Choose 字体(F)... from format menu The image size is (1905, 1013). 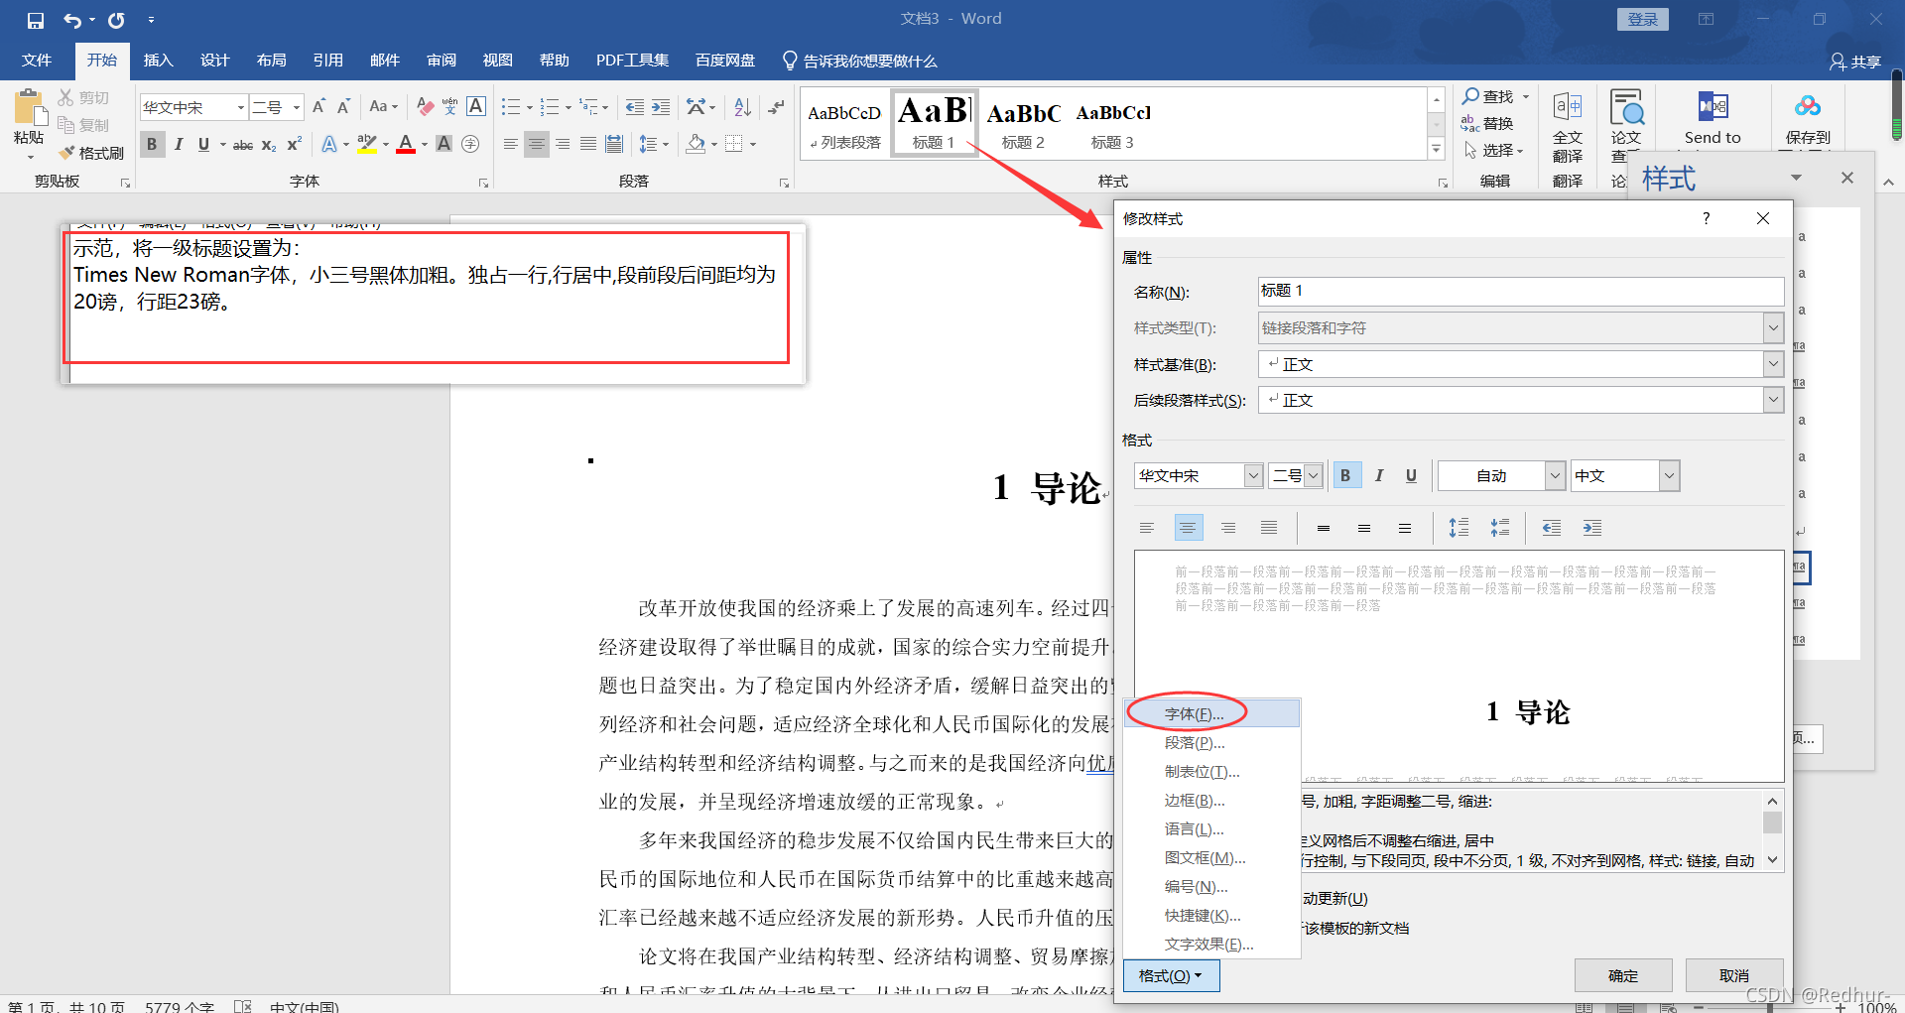point(1211,714)
